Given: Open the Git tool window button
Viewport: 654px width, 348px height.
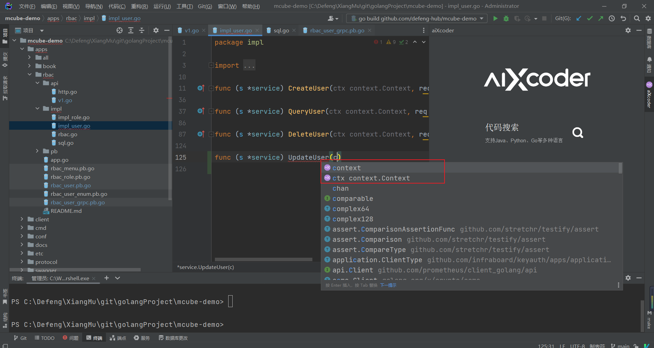Looking at the screenshot, I should pyautogui.click(x=20, y=338).
